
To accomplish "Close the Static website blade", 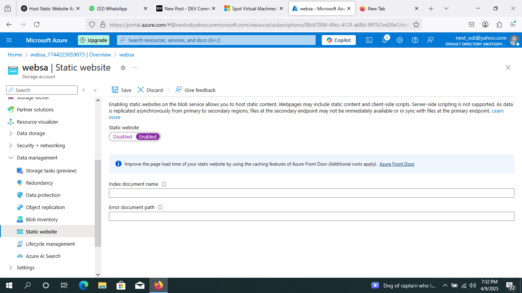I will (x=508, y=68).
